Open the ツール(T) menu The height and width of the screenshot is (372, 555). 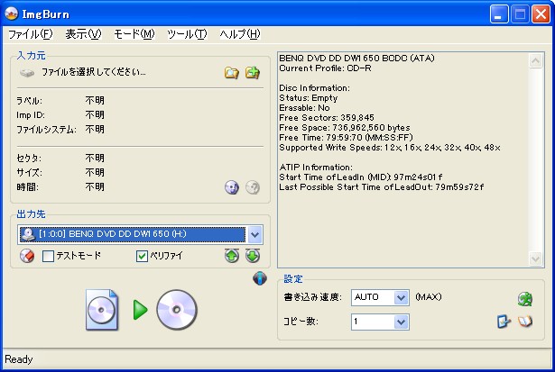click(x=187, y=34)
